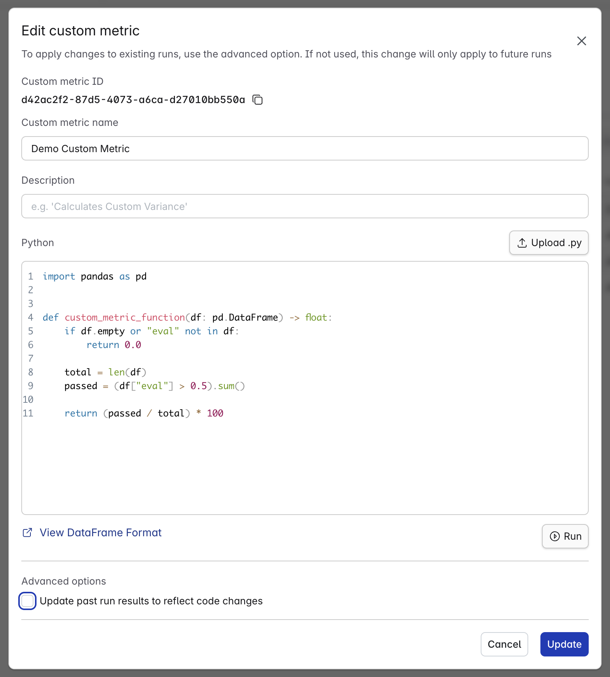This screenshot has height=677, width=610.
Task: Copy the custom metric ID
Action: [x=258, y=100]
